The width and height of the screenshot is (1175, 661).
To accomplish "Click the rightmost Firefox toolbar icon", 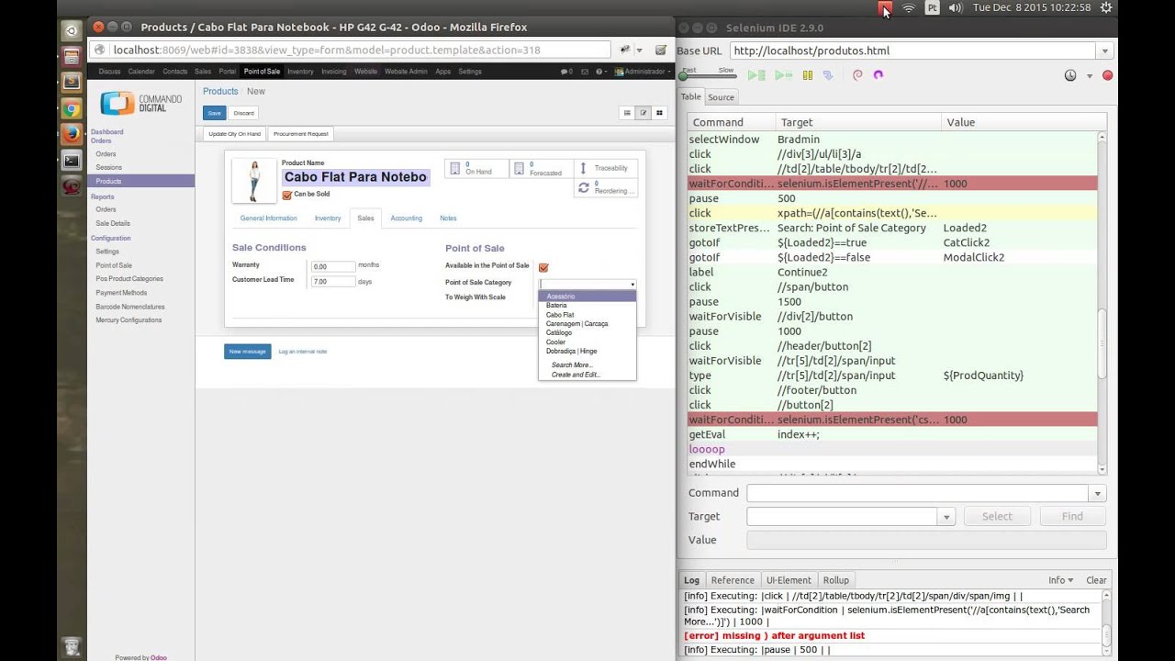I will pos(660,50).
